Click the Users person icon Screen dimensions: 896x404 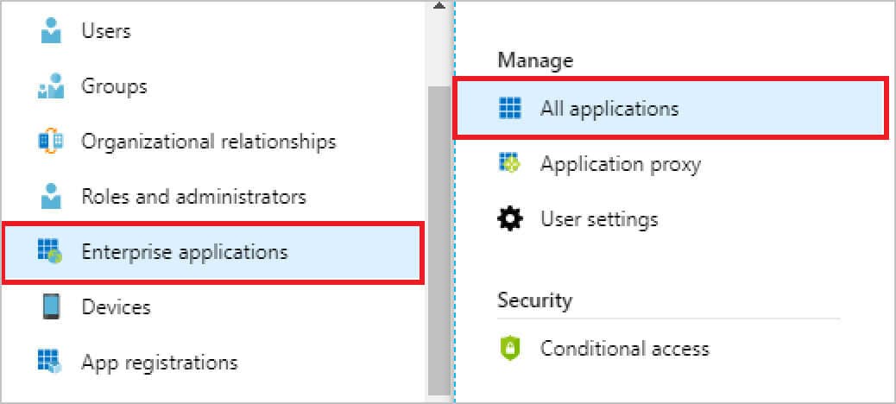(x=52, y=32)
